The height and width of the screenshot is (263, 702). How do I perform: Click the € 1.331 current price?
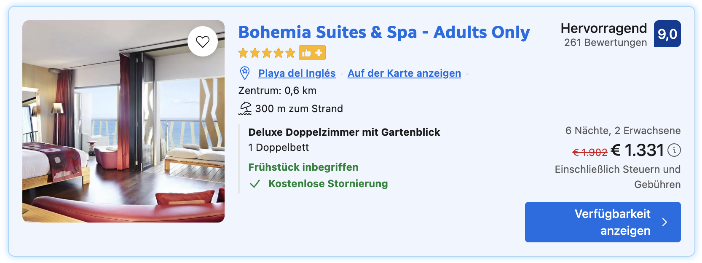click(637, 150)
